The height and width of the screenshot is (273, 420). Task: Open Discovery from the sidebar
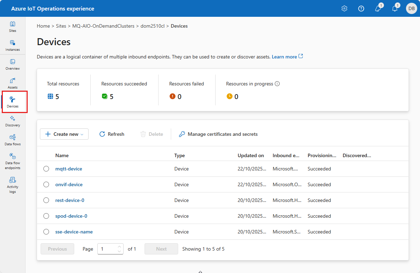(x=13, y=121)
